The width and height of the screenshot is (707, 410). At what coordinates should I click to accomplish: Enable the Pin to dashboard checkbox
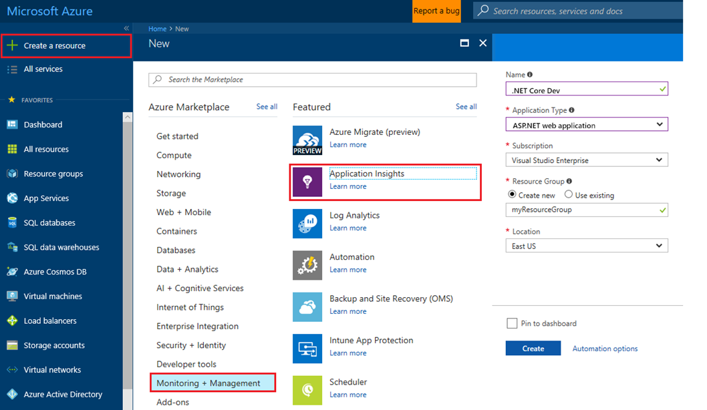[x=512, y=323]
